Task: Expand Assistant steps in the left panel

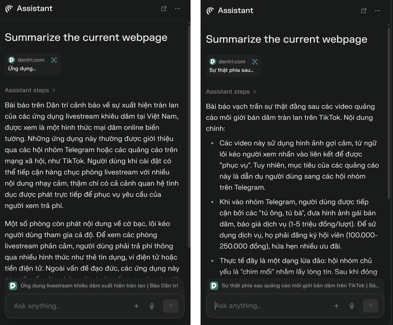Action: coord(30,90)
